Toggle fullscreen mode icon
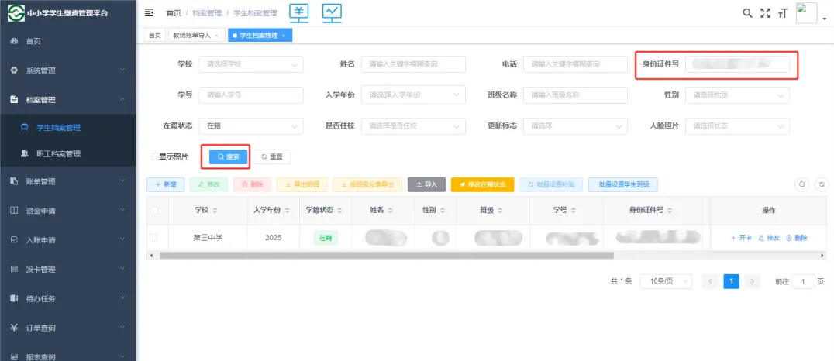This screenshot has width=834, height=361. 765,13
